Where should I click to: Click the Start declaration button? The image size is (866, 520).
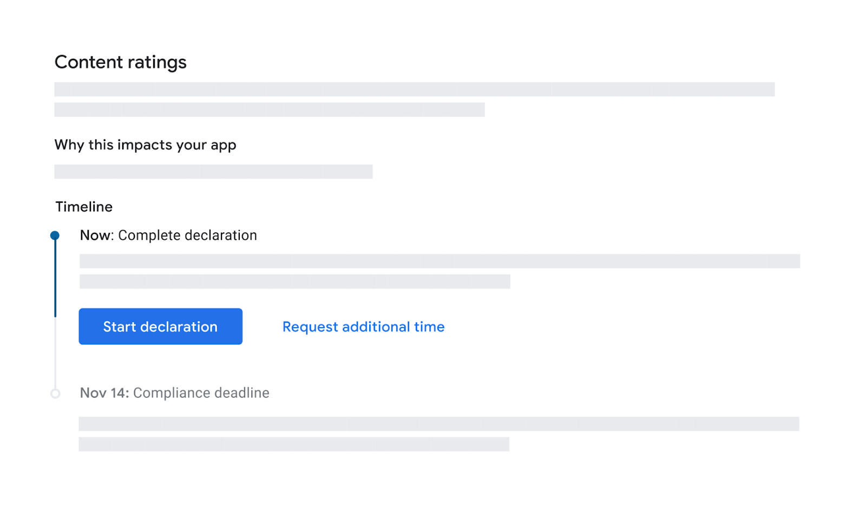pyautogui.click(x=160, y=326)
